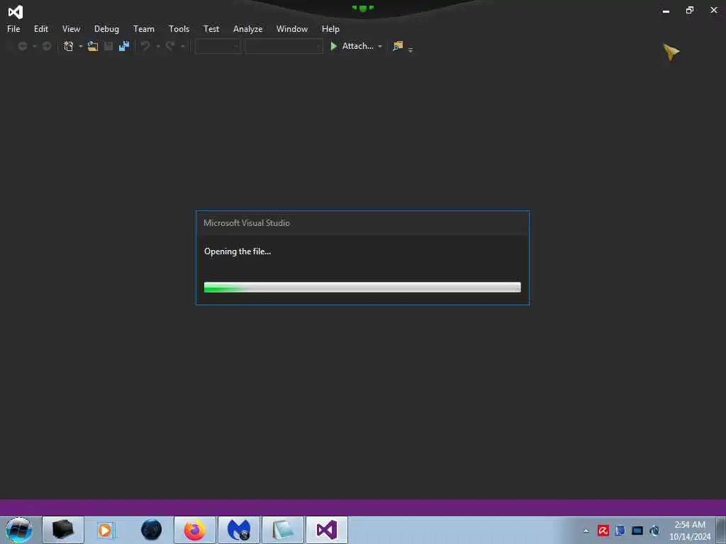Image resolution: width=726 pixels, height=544 pixels.
Task: Click the Navigate Forward icon
Action: (x=47, y=46)
